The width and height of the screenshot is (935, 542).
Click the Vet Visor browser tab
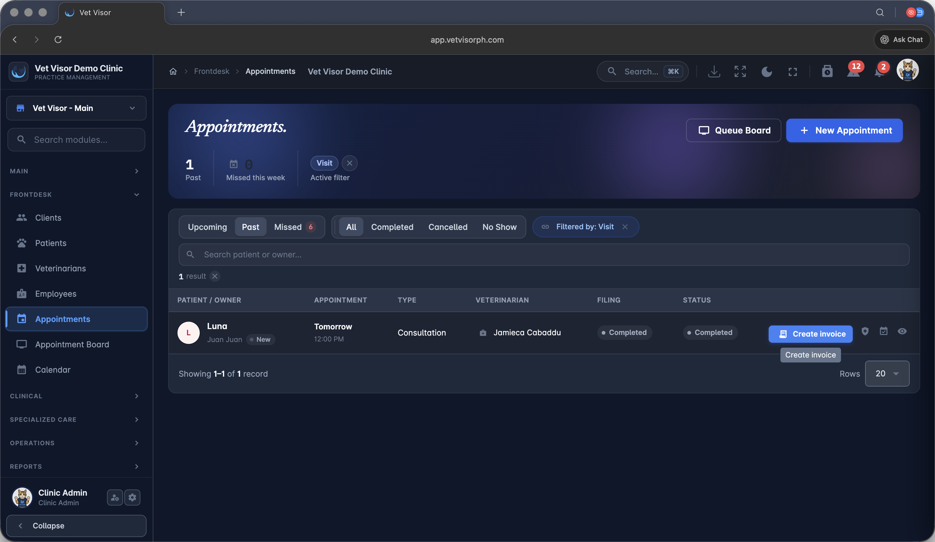(x=111, y=13)
